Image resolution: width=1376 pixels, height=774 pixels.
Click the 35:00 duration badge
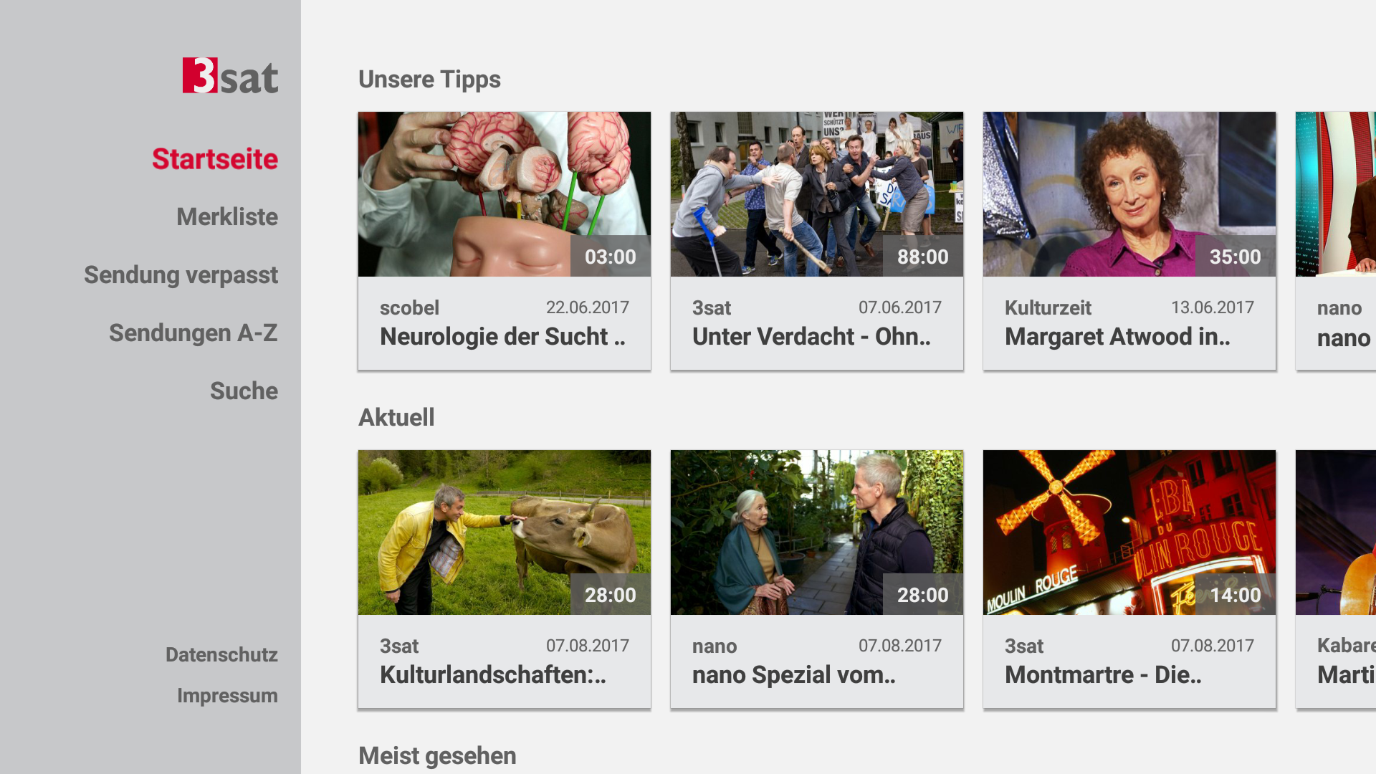point(1235,257)
